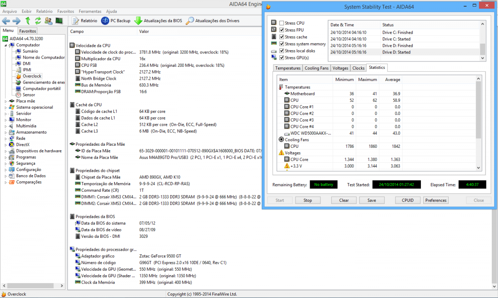Screen dimensions: 498x298
Task: Toggle the Stress local disks checkbox
Action: click(282, 51)
